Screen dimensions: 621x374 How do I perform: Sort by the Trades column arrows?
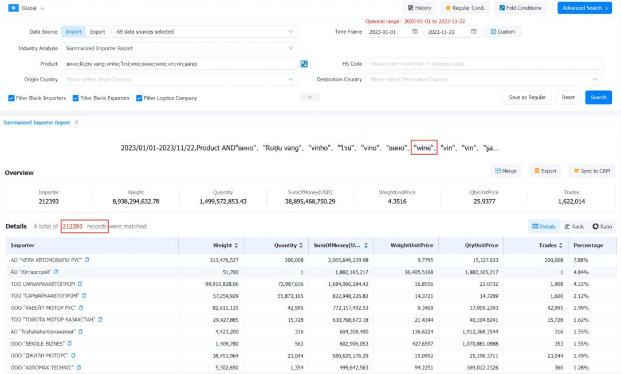tap(560, 245)
